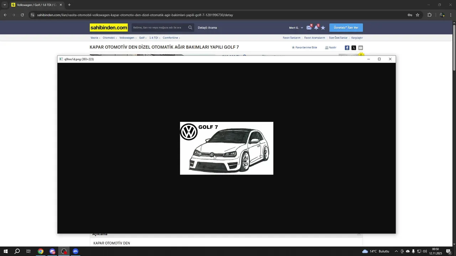Minimize the q0hns1d.png viewer window
The image size is (456, 256).
tap(369, 59)
